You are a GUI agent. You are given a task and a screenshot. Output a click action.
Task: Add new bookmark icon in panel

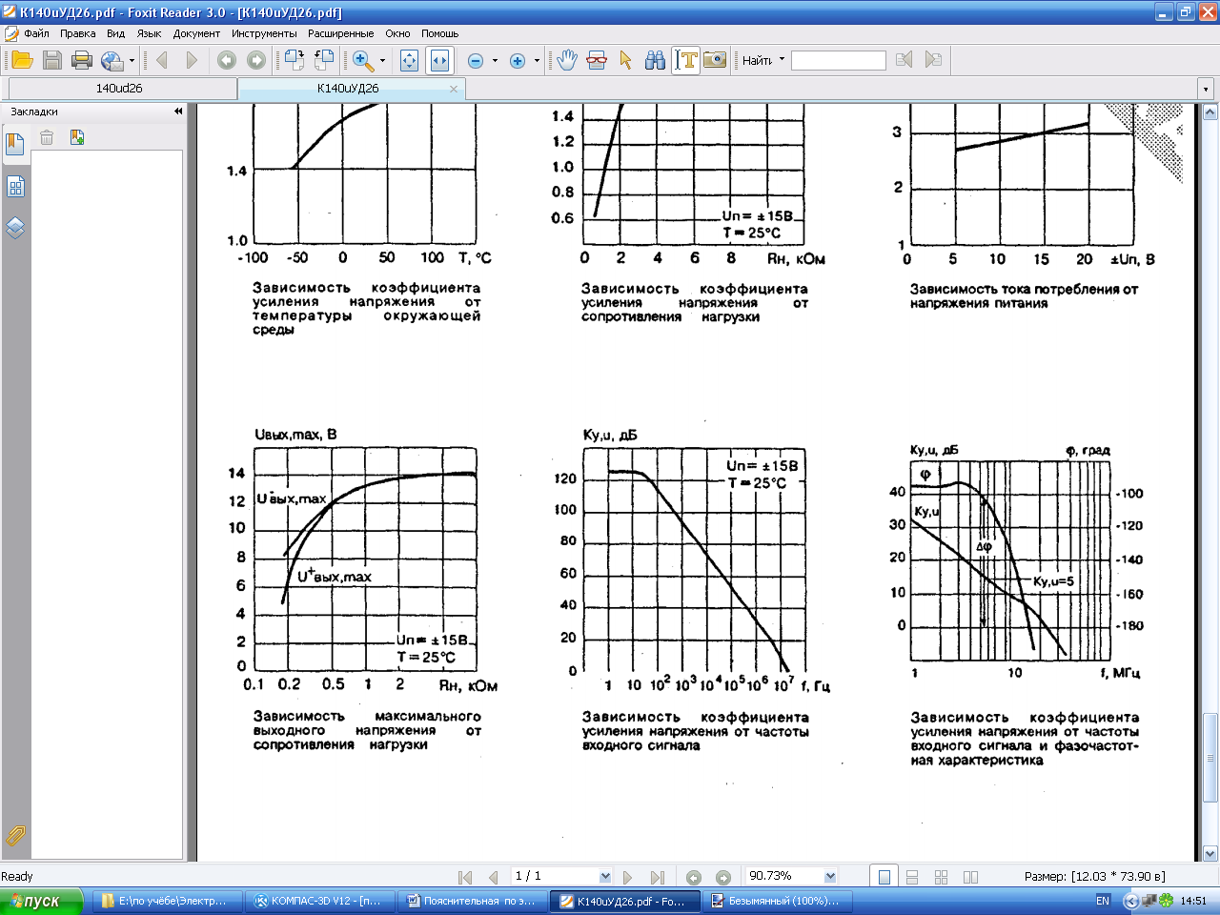pyautogui.click(x=77, y=137)
